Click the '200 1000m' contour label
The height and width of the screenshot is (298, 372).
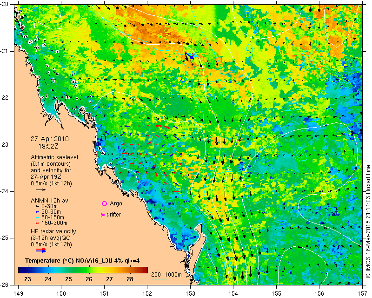pyautogui.click(x=166, y=275)
